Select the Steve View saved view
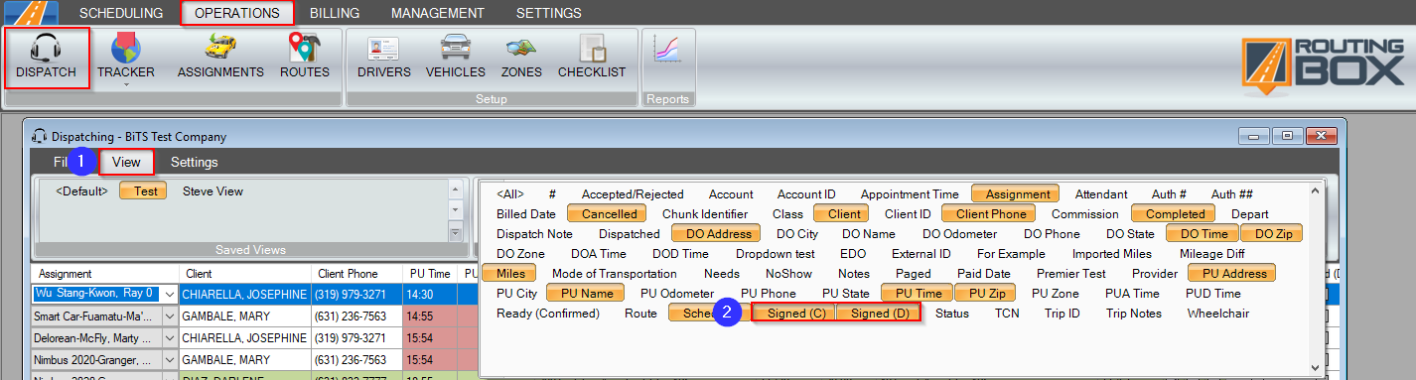The height and width of the screenshot is (380, 1416). coord(212,190)
